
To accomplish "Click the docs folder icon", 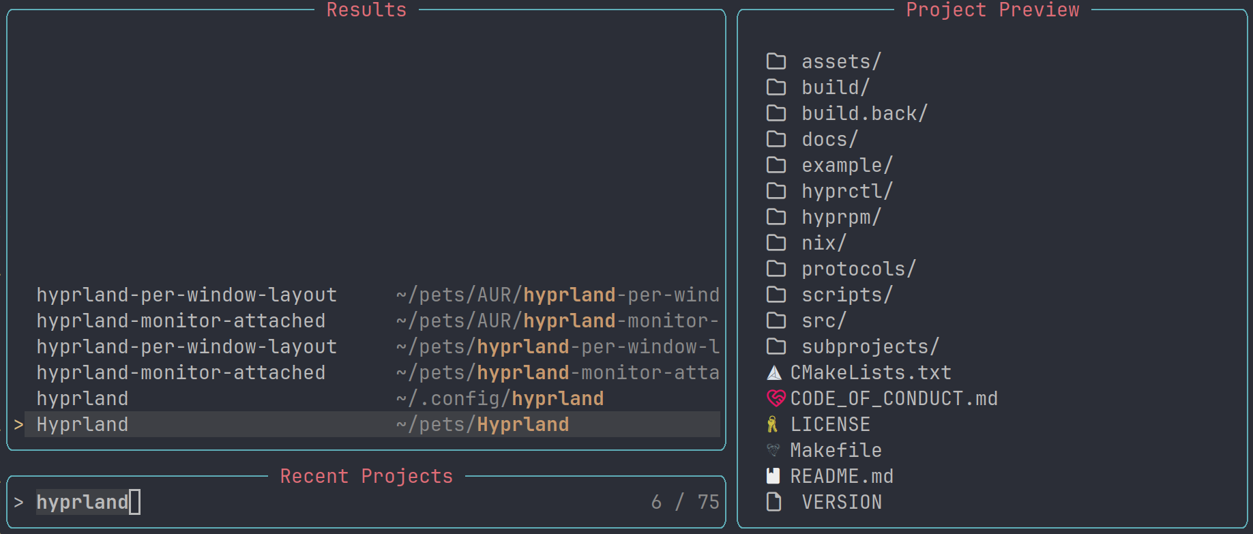I will 776,139.
